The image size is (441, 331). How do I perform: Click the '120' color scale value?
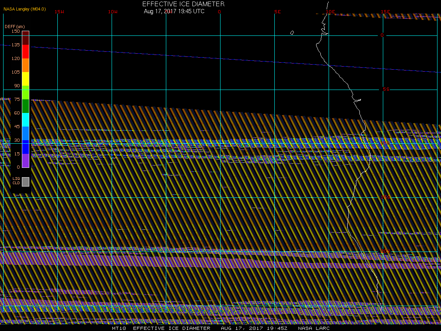click(x=16, y=58)
